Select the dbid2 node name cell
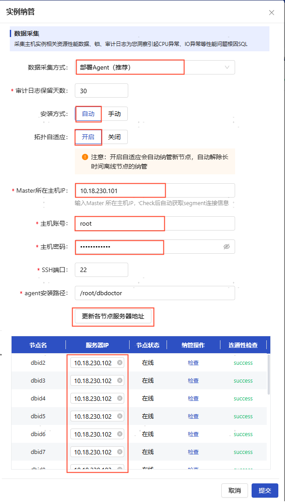The width and height of the screenshot is (285, 503). pyautogui.click(x=38, y=363)
